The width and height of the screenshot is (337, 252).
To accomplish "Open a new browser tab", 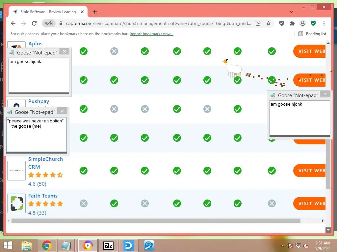I will coord(94,12).
